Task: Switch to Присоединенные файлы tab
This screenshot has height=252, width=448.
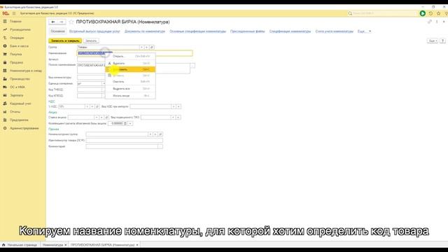Action: (x=247, y=31)
